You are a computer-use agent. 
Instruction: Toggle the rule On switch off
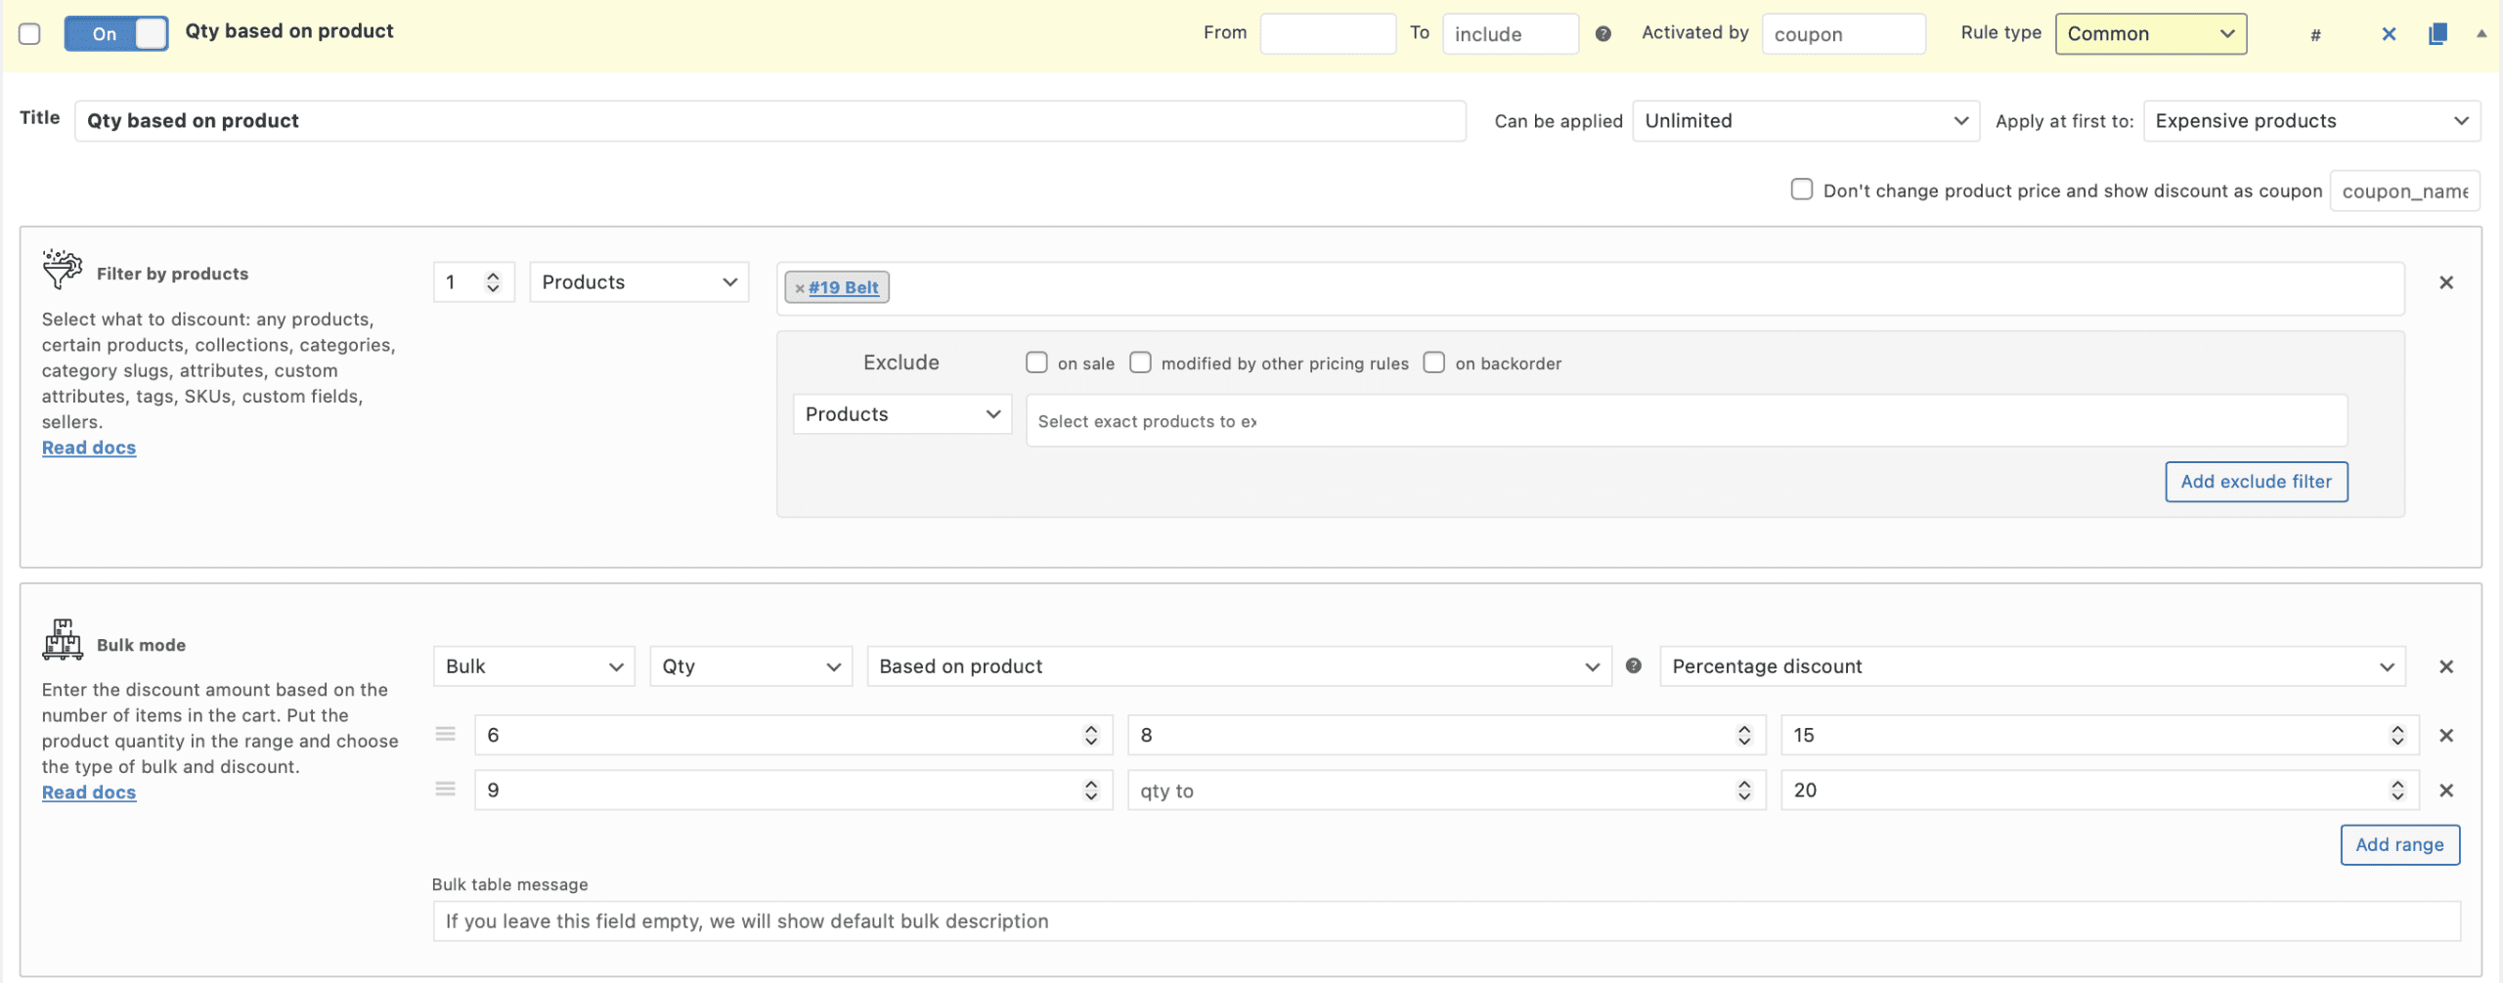point(116,34)
